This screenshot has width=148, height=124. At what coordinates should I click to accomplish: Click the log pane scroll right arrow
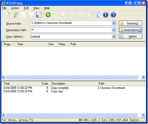click(143, 115)
